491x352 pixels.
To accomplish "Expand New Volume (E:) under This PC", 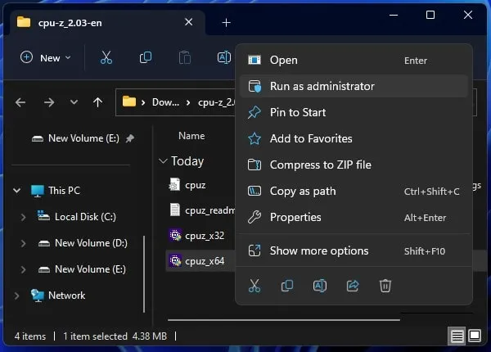I will pos(23,269).
